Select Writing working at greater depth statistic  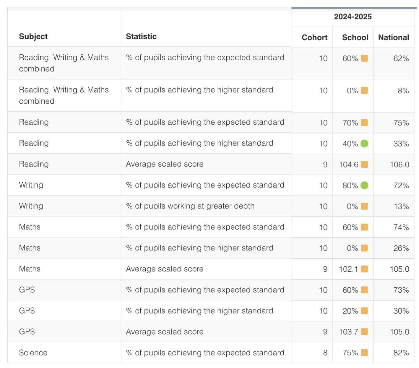click(190, 206)
